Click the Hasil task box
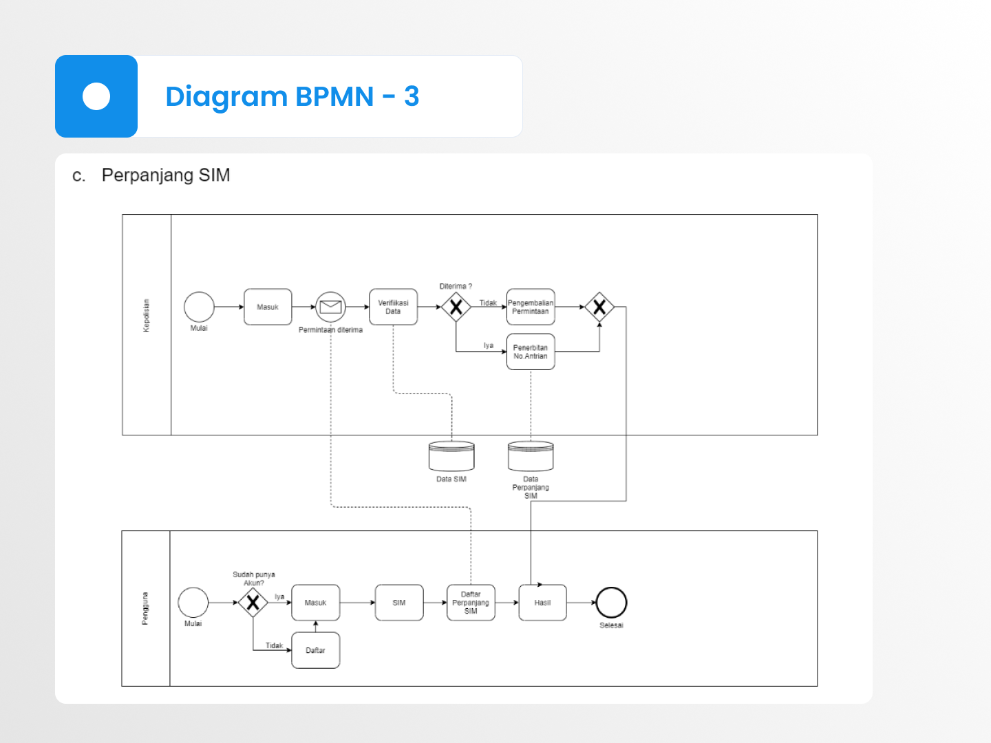The image size is (991, 743). pos(542,603)
